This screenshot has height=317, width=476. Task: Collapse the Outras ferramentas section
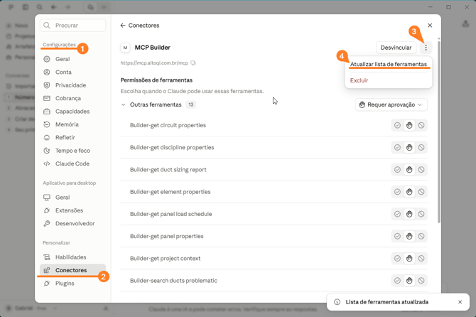(123, 104)
